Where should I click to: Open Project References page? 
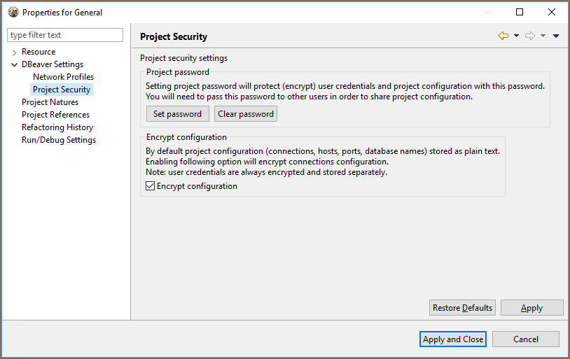(55, 115)
